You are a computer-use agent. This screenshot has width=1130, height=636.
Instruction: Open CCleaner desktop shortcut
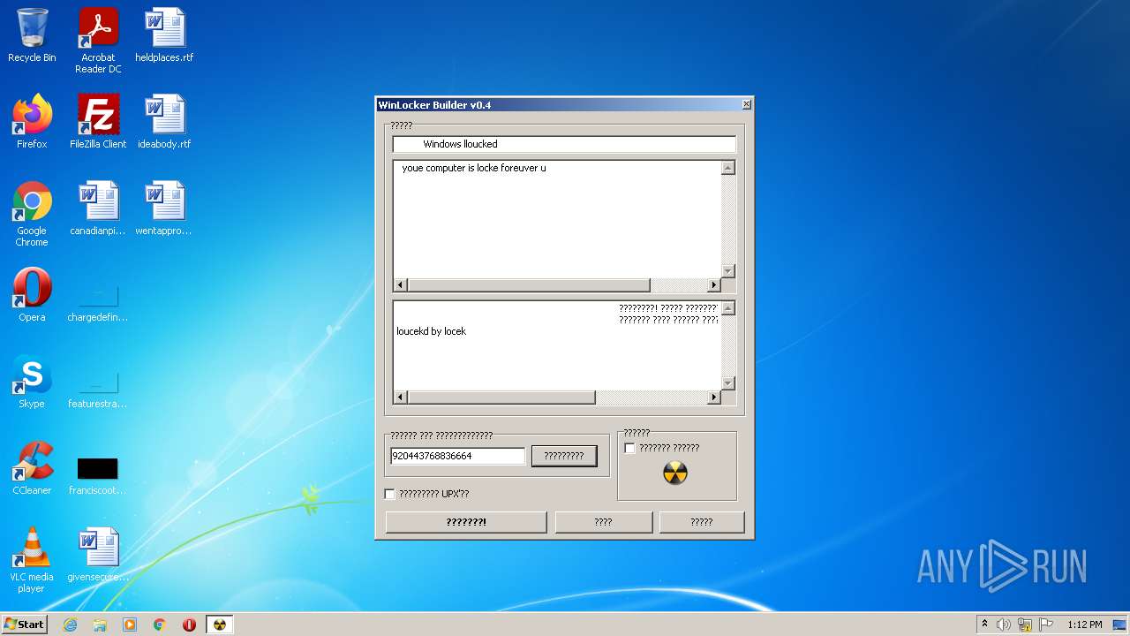coord(32,468)
